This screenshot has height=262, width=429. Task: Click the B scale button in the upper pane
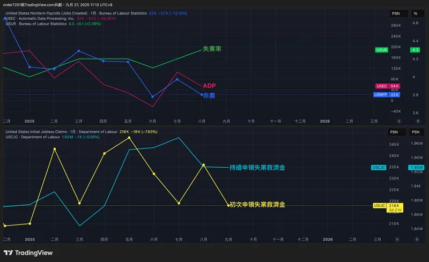(416, 122)
